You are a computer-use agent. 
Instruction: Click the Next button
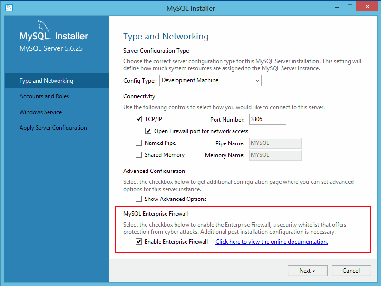pyautogui.click(x=307, y=270)
